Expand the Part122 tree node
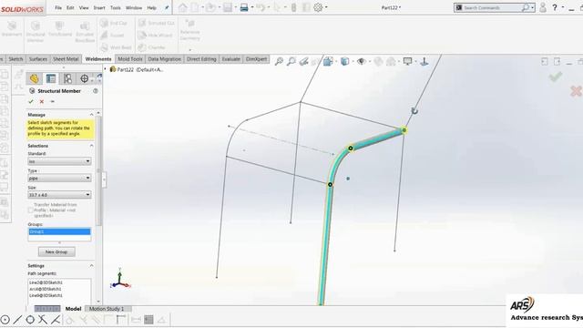Image resolution: width=583 pixels, height=328 pixels. coord(106,69)
